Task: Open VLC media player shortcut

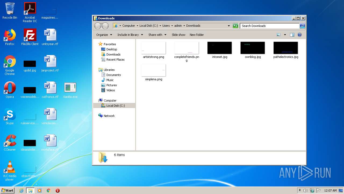Action: tap(10, 171)
